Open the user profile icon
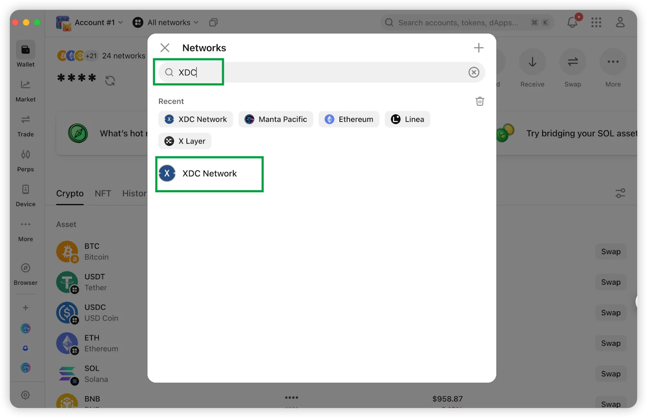Viewport: 647px width, 418px height. pyautogui.click(x=620, y=23)
